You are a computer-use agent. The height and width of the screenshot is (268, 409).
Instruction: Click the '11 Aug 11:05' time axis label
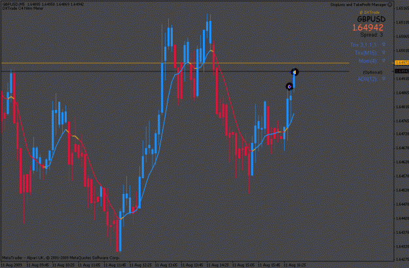(x=89, y=265)
